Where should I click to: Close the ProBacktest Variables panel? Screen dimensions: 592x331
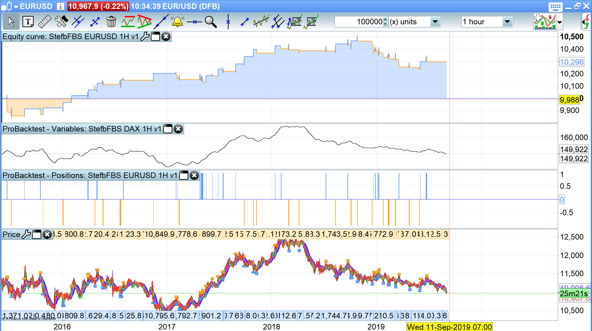pyautogui.click(x=178, y=129)
